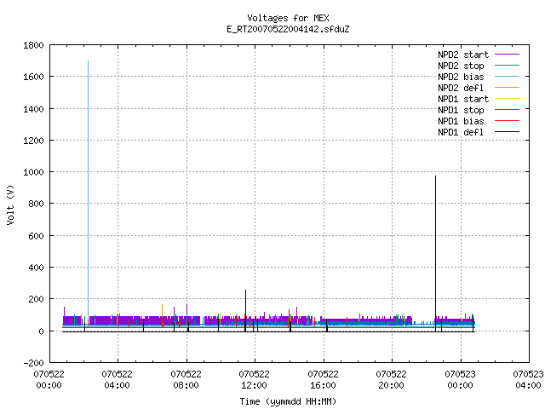Click the y-axis tick value 1600

(x=33, y=77)
